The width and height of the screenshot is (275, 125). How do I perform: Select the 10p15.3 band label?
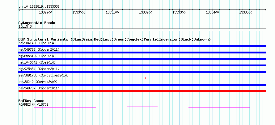click(x=25, y=26)
